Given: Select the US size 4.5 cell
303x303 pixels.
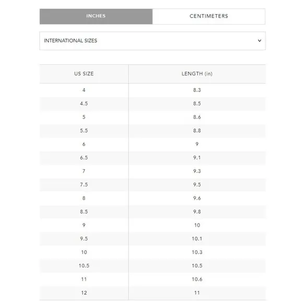Looking at the screenshot, I should pyautogui.click(x=84, y=104).
